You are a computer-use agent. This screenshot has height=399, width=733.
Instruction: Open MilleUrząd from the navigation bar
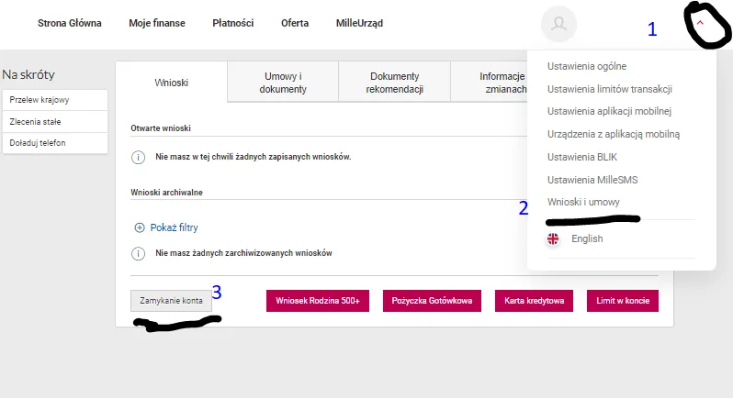tap(362, 23)
